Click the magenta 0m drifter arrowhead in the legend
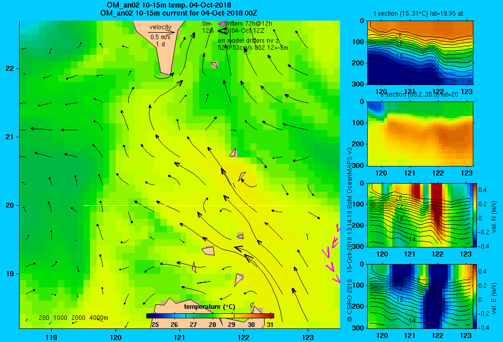Viewport: 503px width, 342px height. coord(222,24)
